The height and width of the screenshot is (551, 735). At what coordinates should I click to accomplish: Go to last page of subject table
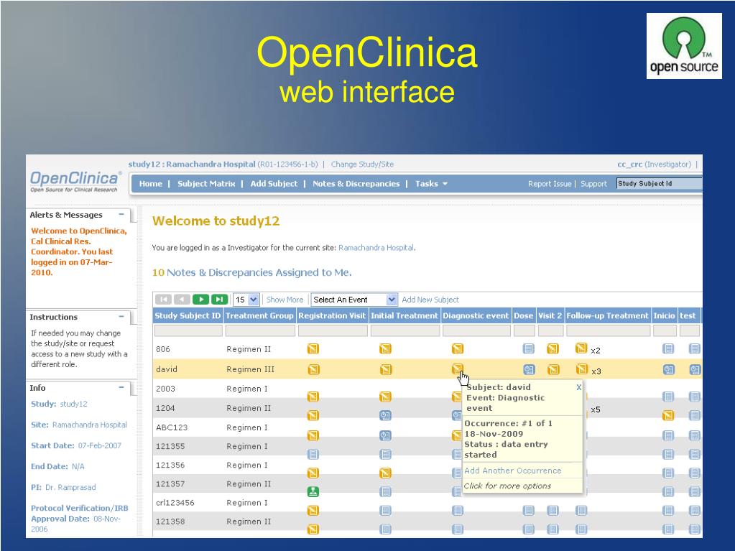pos(219,300)
